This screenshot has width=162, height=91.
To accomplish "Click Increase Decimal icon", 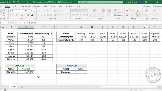I will 84,15.
